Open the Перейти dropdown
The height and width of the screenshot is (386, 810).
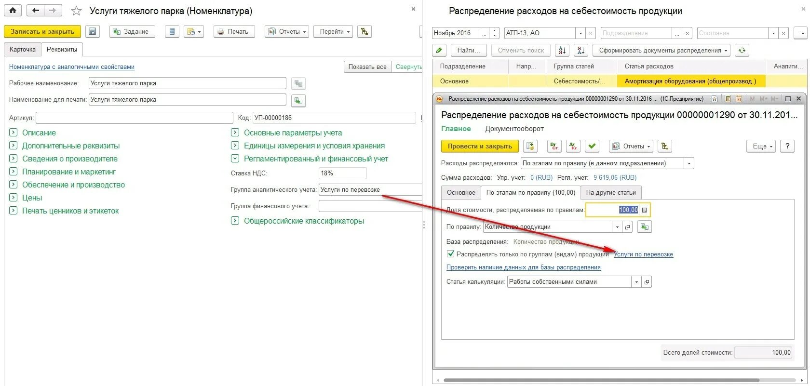333,31
